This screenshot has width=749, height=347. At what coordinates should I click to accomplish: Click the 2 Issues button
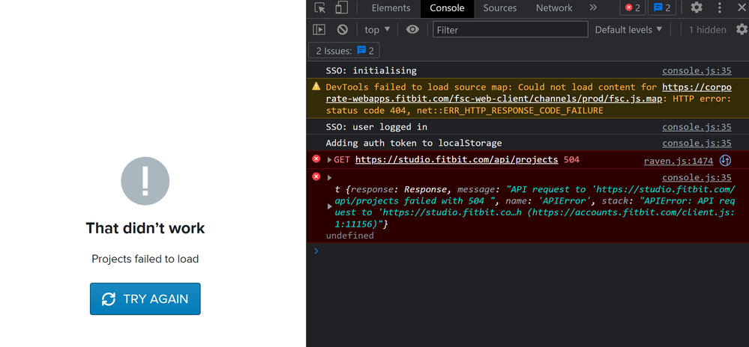coord(344,51)
